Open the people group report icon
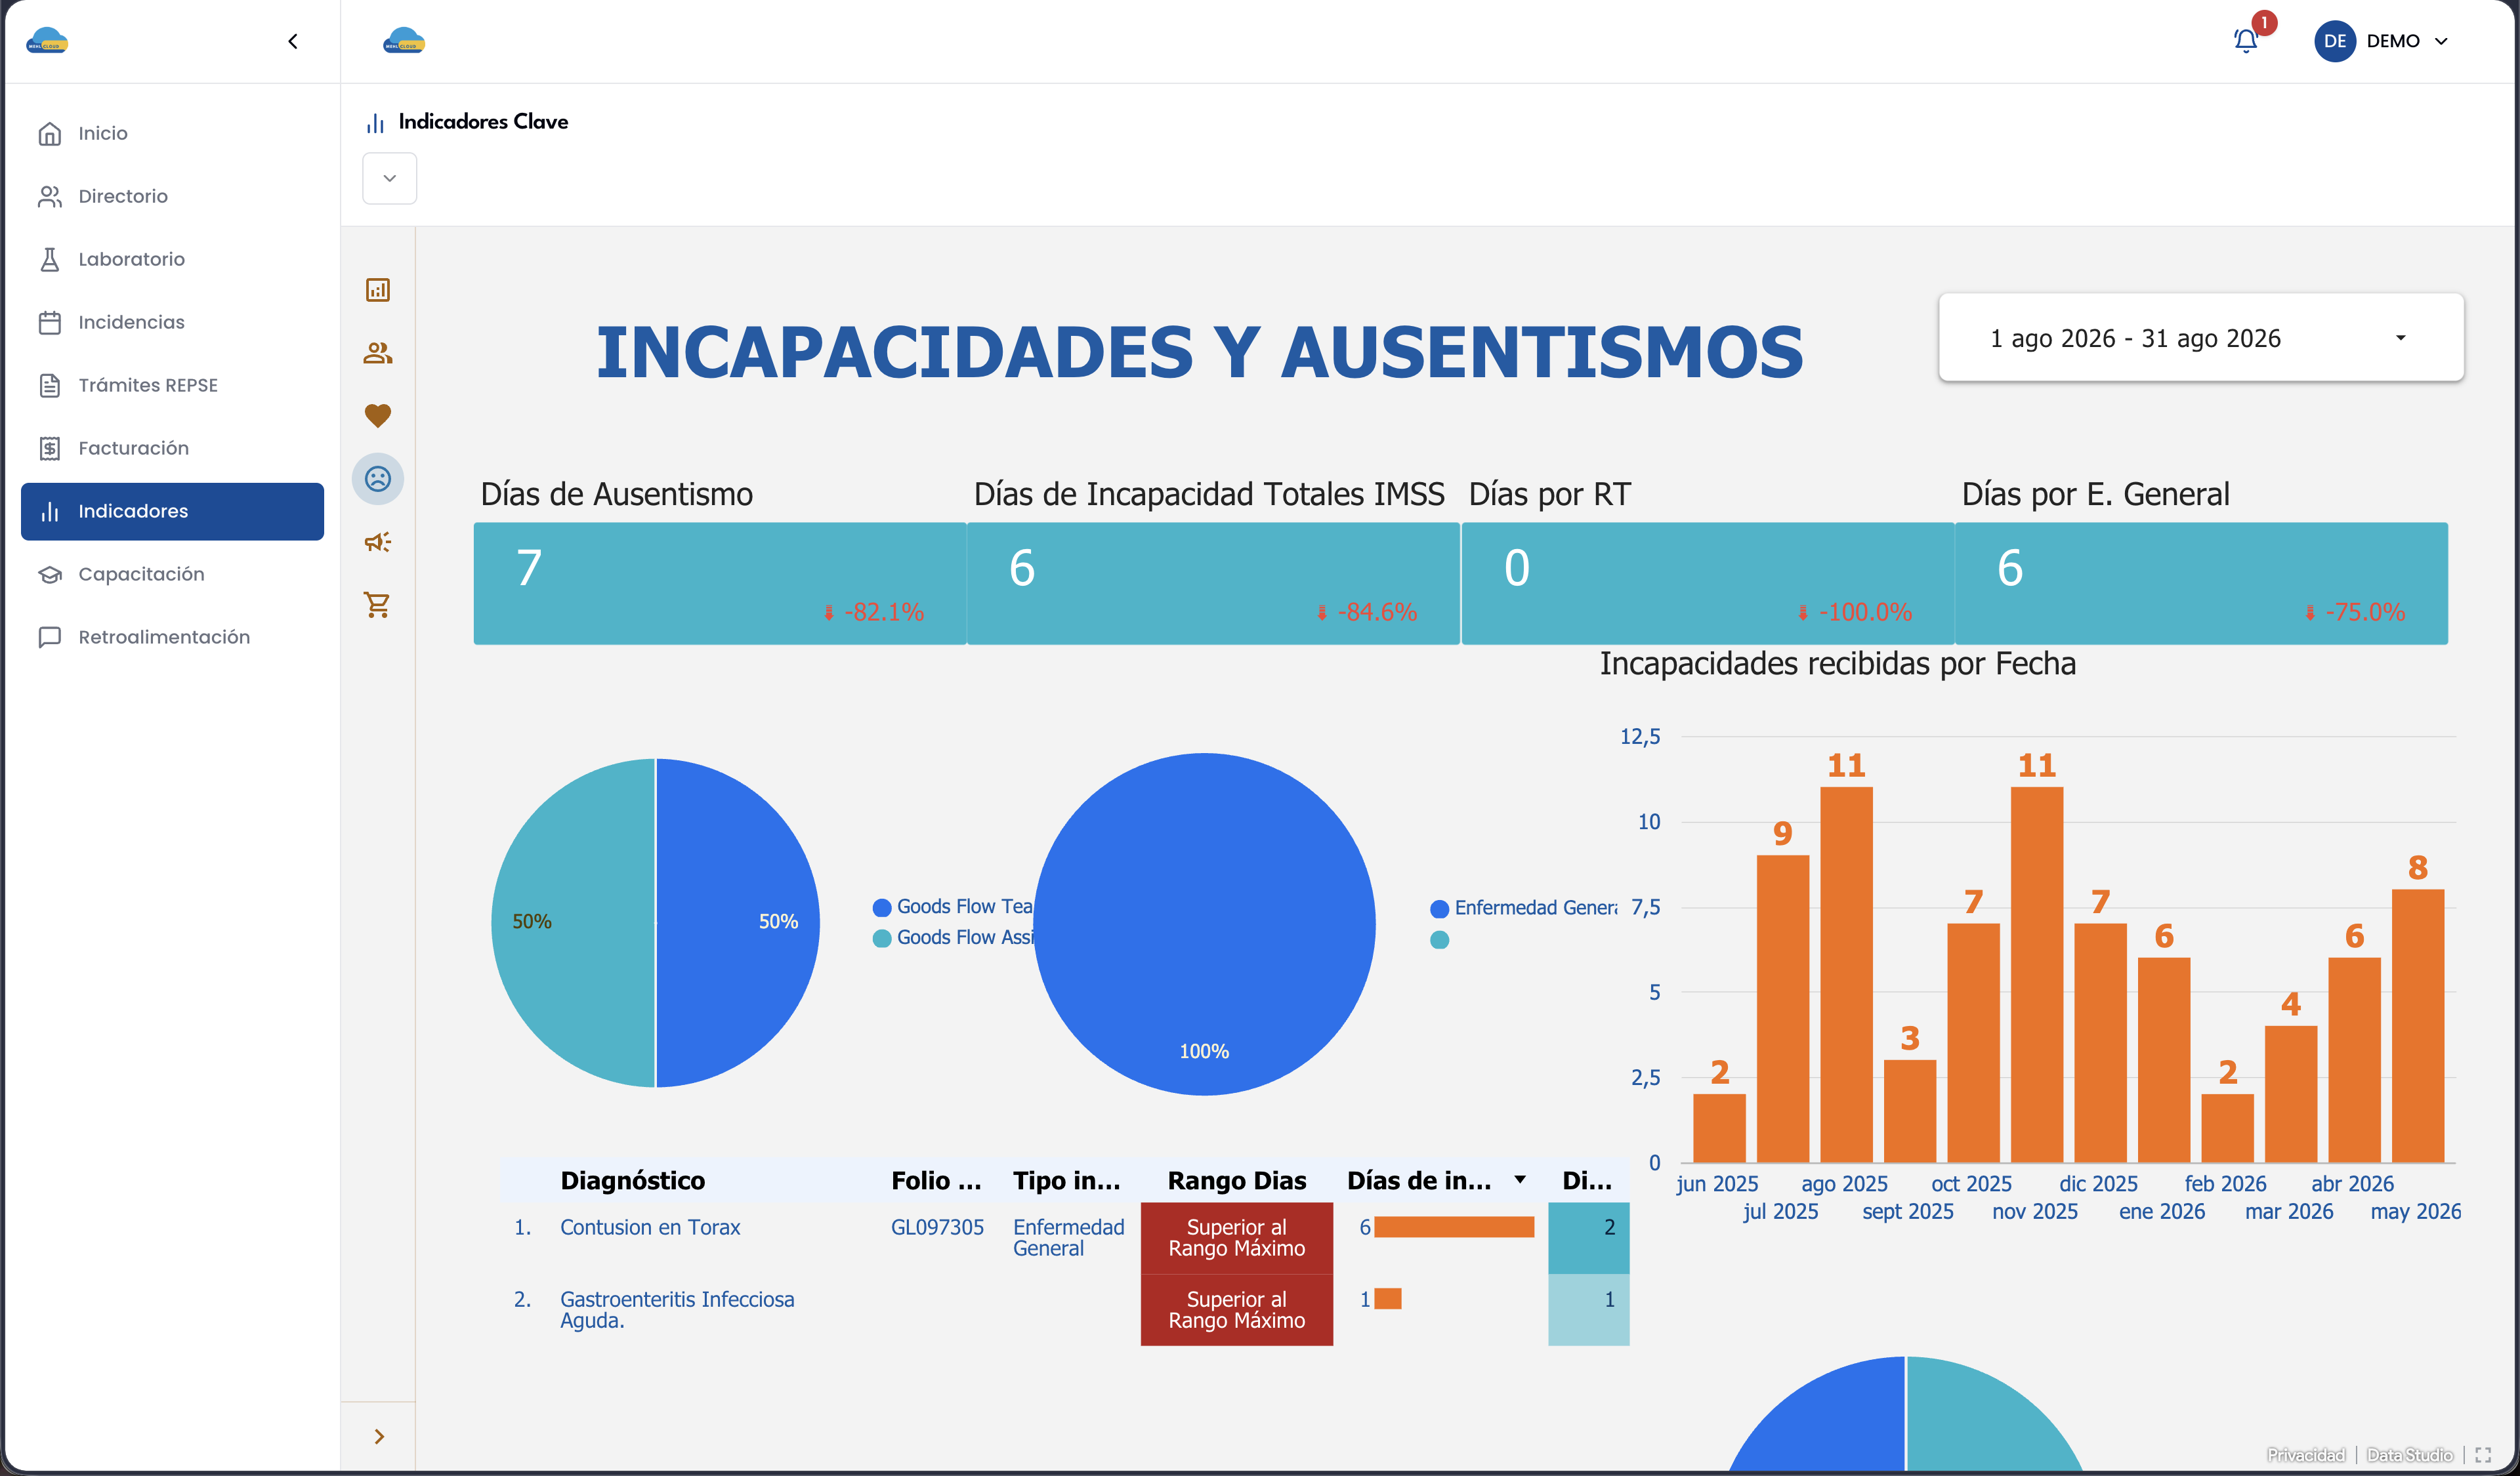Viewport: 2520px width, 1476px height. click(377, 353)
